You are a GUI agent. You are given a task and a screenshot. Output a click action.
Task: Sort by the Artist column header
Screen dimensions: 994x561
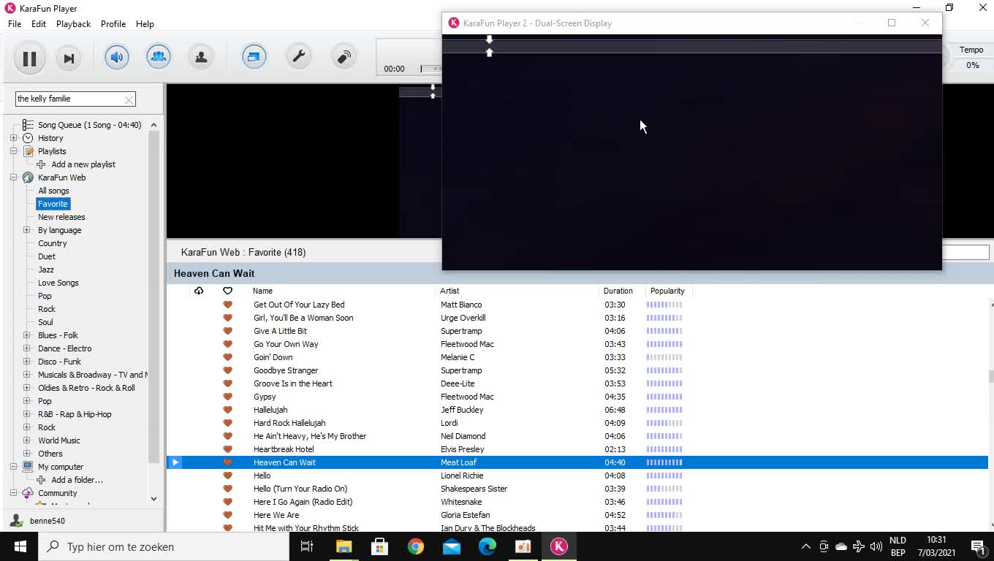click(449, 291)
